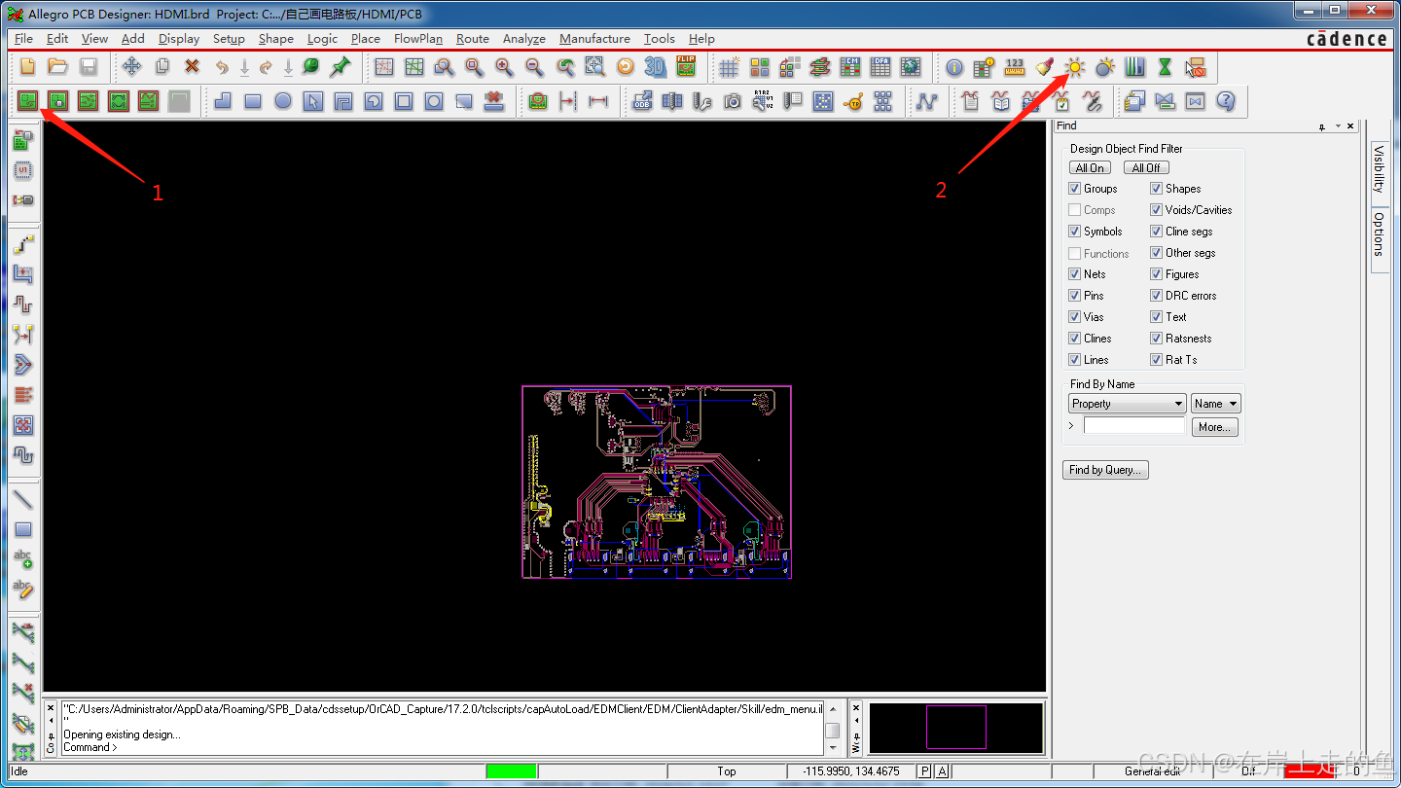Image resolution: width=1401 pixels, height=788 pixels.
Task: Click the command window scrollbar
Action: click(x=833, y=728)
